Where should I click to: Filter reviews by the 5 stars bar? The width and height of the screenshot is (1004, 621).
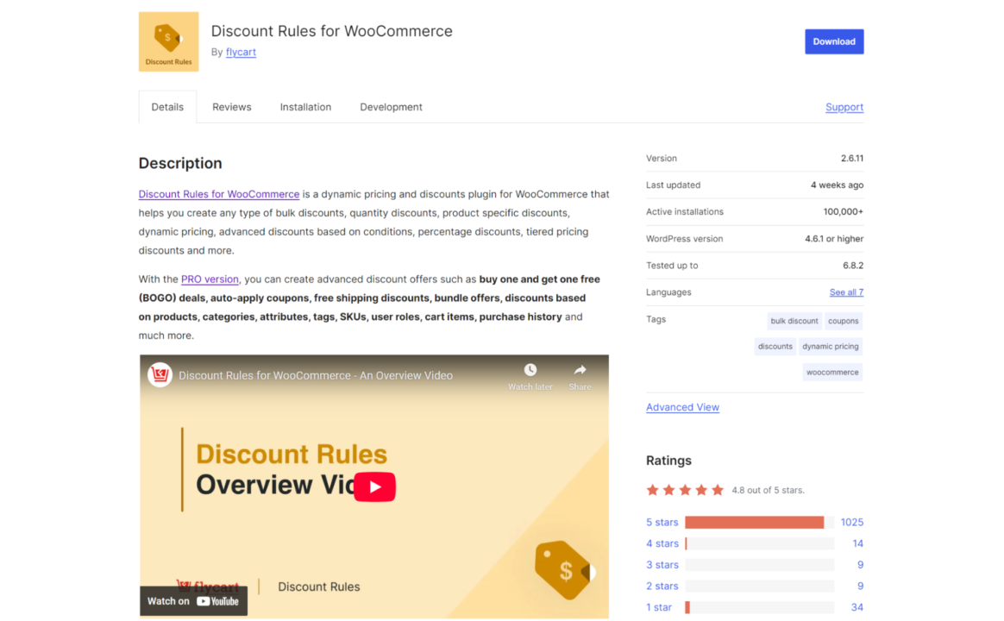pyautogui.click(x=754, y=523)
